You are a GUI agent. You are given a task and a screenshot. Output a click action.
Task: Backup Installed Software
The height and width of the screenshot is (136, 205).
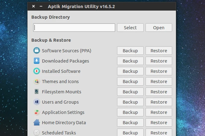coord(130,71)
